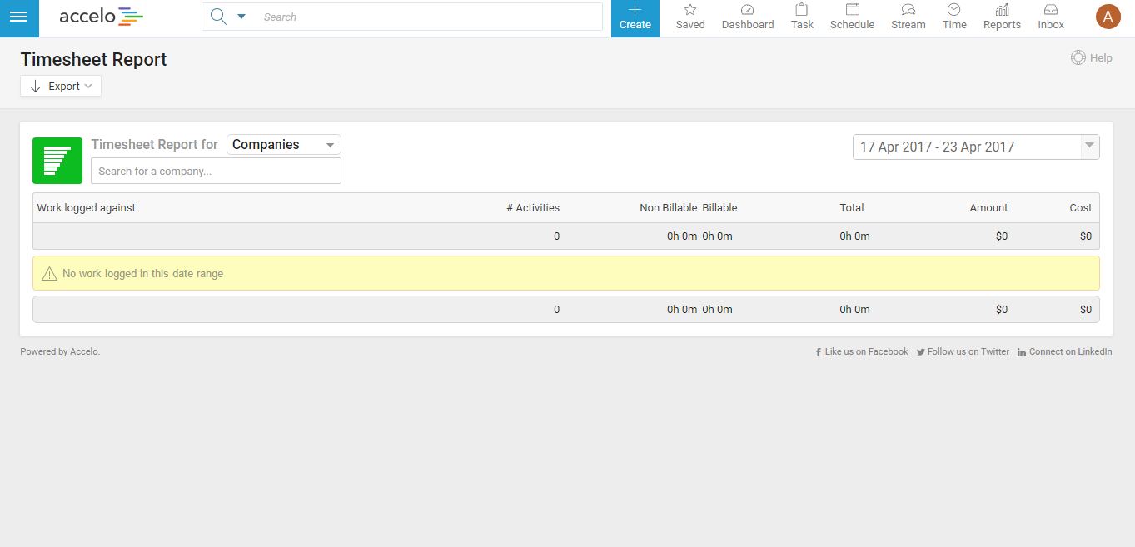Open the Stream chat icon
This screenshot has height=547, width=1135.
pos(908,11)
